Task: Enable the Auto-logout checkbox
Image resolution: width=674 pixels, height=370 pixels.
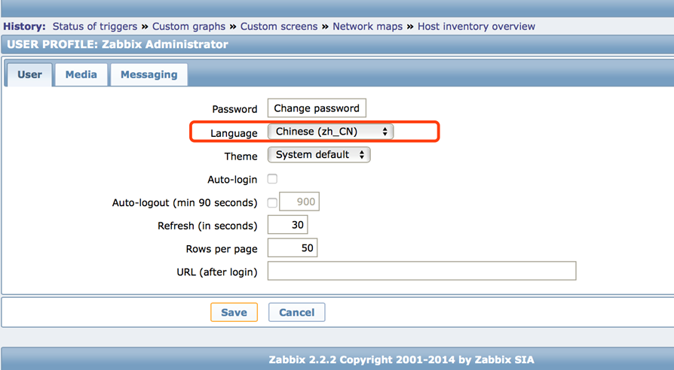Action: click(x=272, y=202)
